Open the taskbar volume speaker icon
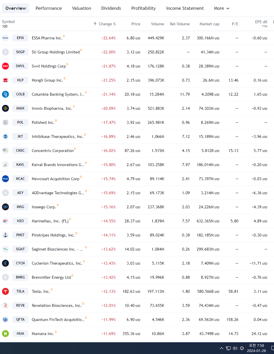The height and width of the screenshot is (354, 274). [235, 348]
